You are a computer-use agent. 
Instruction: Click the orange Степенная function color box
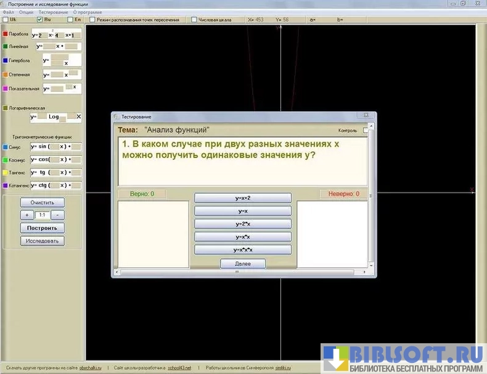point(5,74)
